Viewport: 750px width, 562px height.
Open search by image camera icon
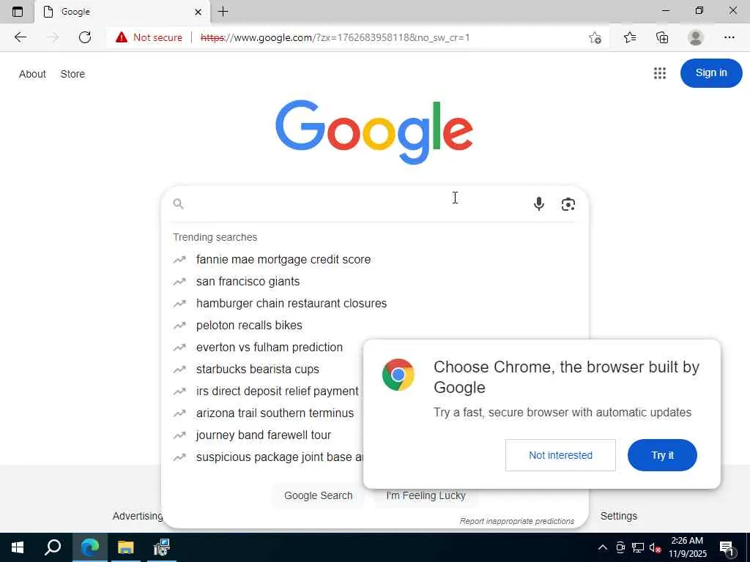[568, 204]
